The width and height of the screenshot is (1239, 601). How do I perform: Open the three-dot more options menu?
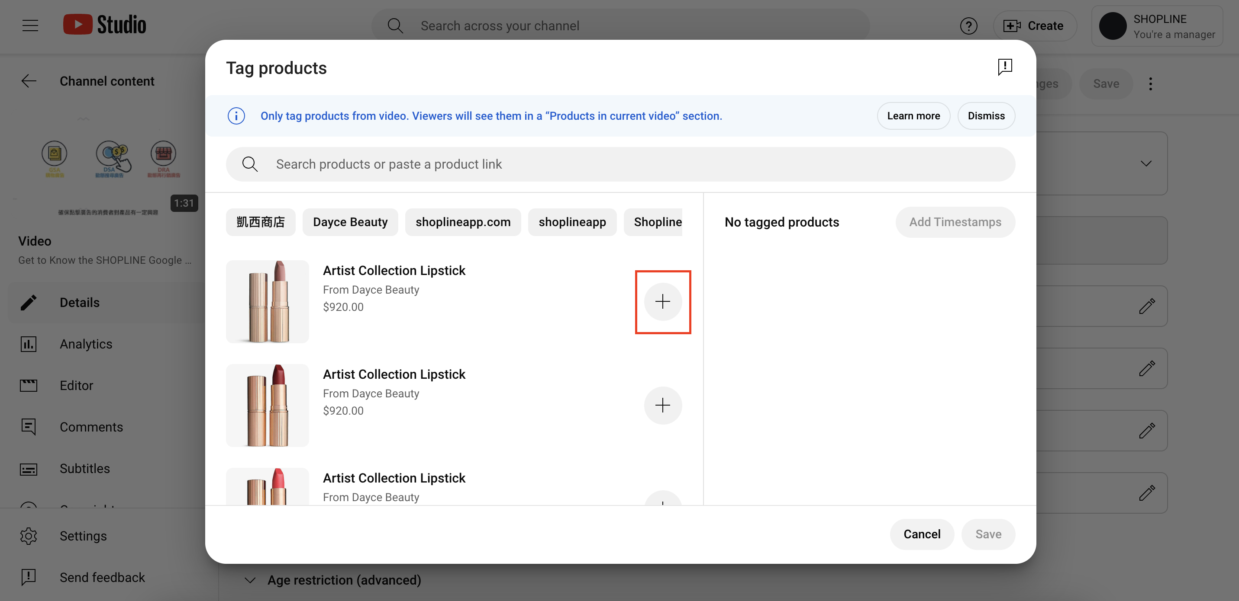click(x=1150, y=83)
